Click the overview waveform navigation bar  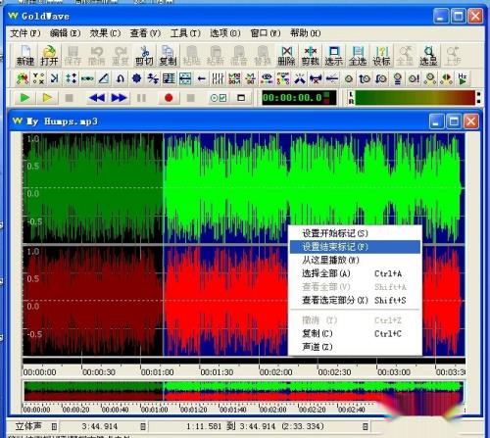pyautogui.click(x=243, y=391)
